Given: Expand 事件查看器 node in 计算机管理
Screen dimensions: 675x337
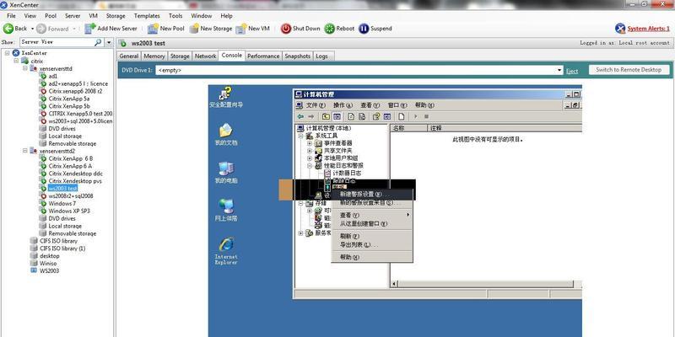Looking at the screenshot, I should pos(310,143).
